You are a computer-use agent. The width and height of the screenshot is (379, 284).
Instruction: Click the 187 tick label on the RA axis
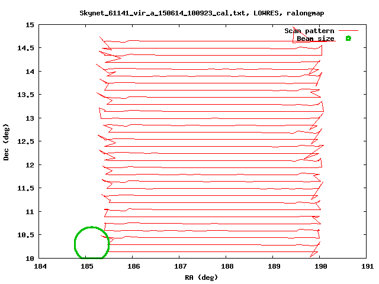tap(180, 267)
